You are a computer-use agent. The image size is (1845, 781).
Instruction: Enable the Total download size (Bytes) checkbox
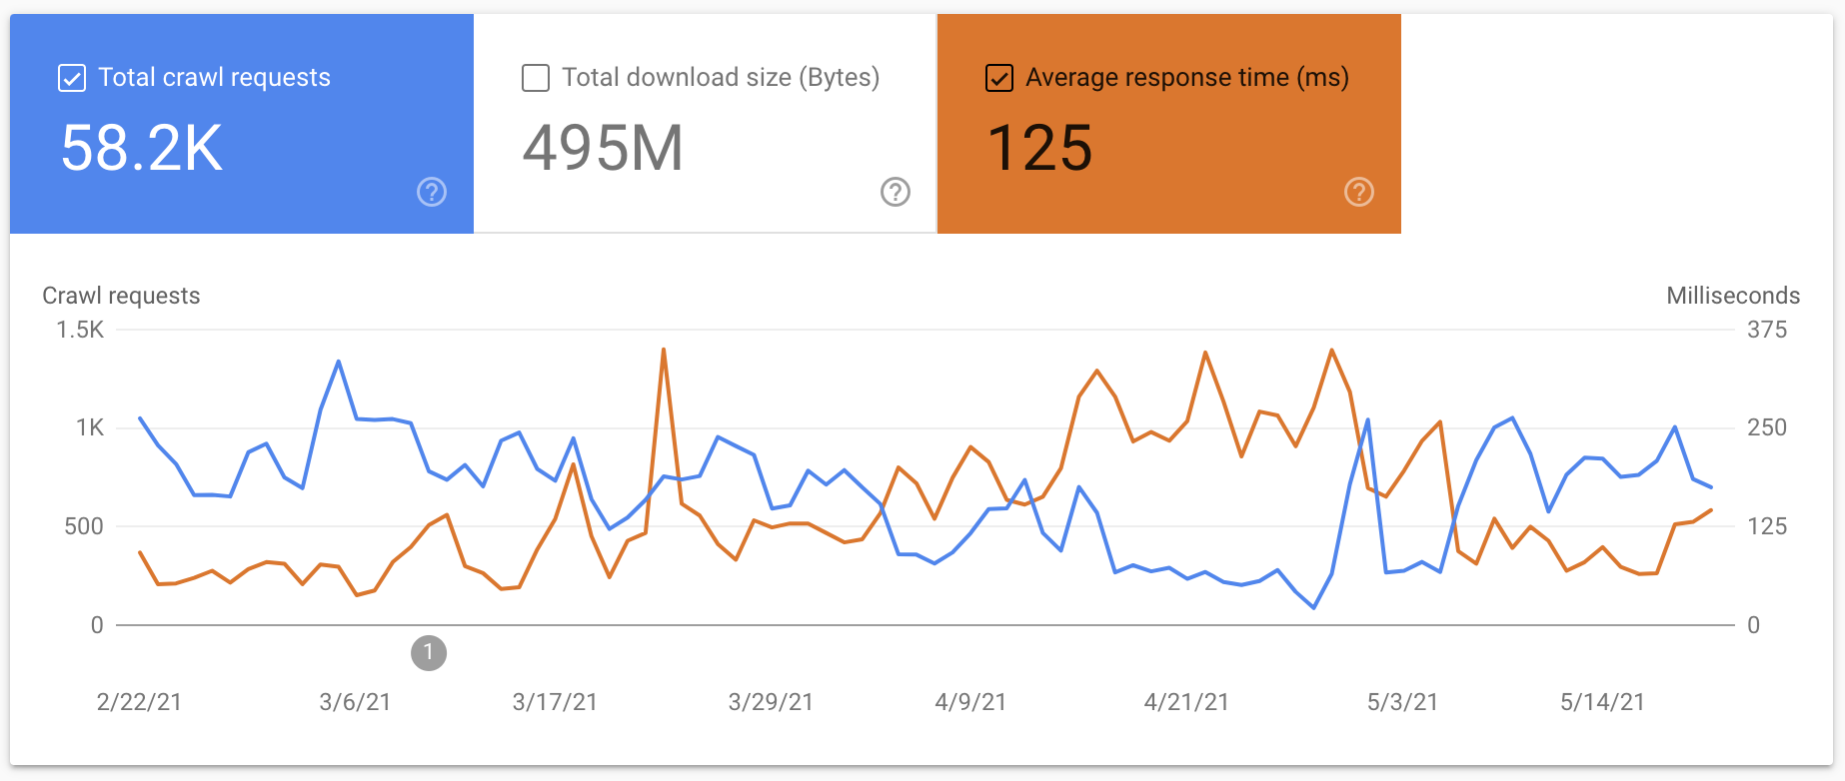pyautogui.click(x=536, y=78)
